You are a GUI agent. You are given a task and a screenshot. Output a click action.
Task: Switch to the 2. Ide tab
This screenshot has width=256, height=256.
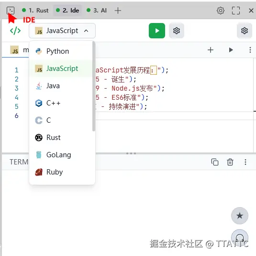(x=67, y=11)
